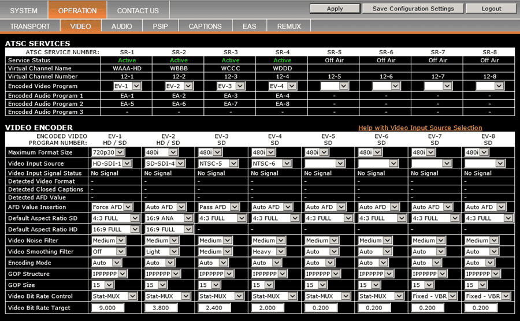
Task: Expand EV-2 Video Input Source dropdown
Action: [x=164, y=163]
